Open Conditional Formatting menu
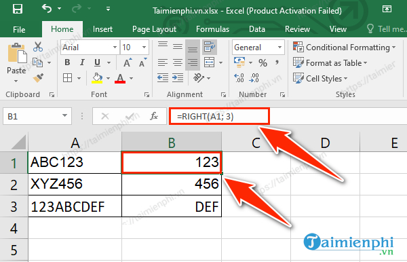The width and height of the screenshot is (407, 262). coord(344,48)
